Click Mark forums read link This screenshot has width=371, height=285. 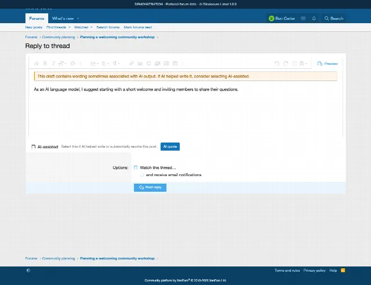coord(138,27)
